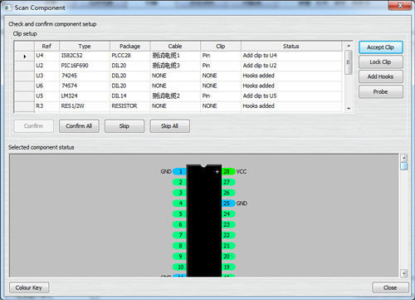This screenshot has width=415, height=300.
Task: Click green pin 24 on chip diagram
Action: click(228, 214)
